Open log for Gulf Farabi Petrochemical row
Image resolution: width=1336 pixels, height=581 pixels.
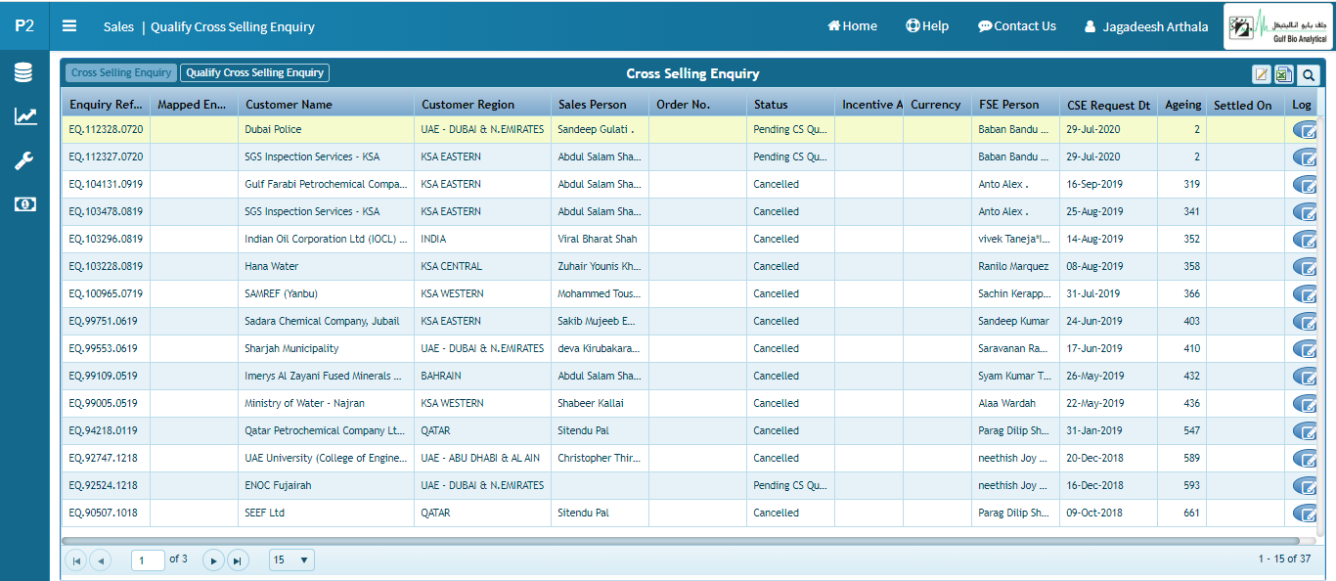coord(1306,184)
